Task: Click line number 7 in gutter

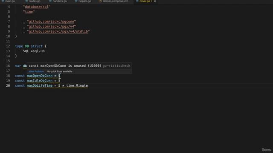Action: pyautogui.click(x=9, y=22)
